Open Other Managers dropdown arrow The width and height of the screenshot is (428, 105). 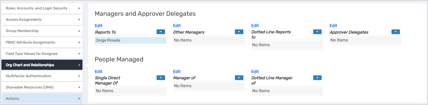239,32
